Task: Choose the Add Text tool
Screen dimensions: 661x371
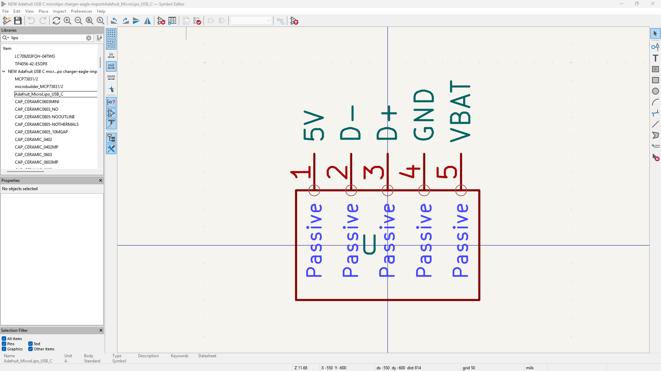Action: tap(655, 58)
